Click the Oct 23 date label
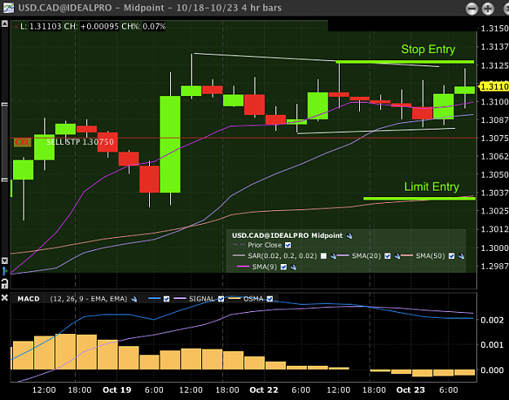The width and height of the screenshot is (509, 400). (x=410, y=390)
